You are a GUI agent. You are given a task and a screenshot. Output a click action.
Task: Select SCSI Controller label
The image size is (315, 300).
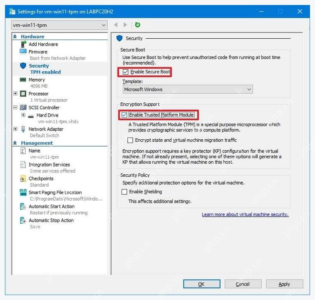(x=44, y=108)
